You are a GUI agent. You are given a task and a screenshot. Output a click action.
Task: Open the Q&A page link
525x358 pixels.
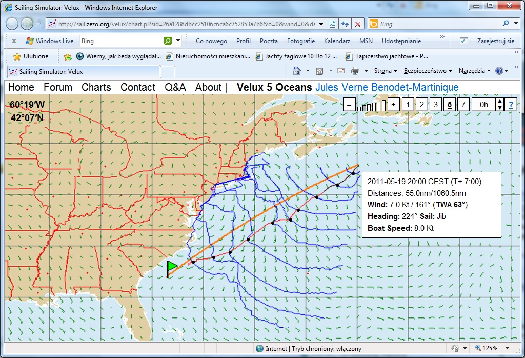(175, 87)
